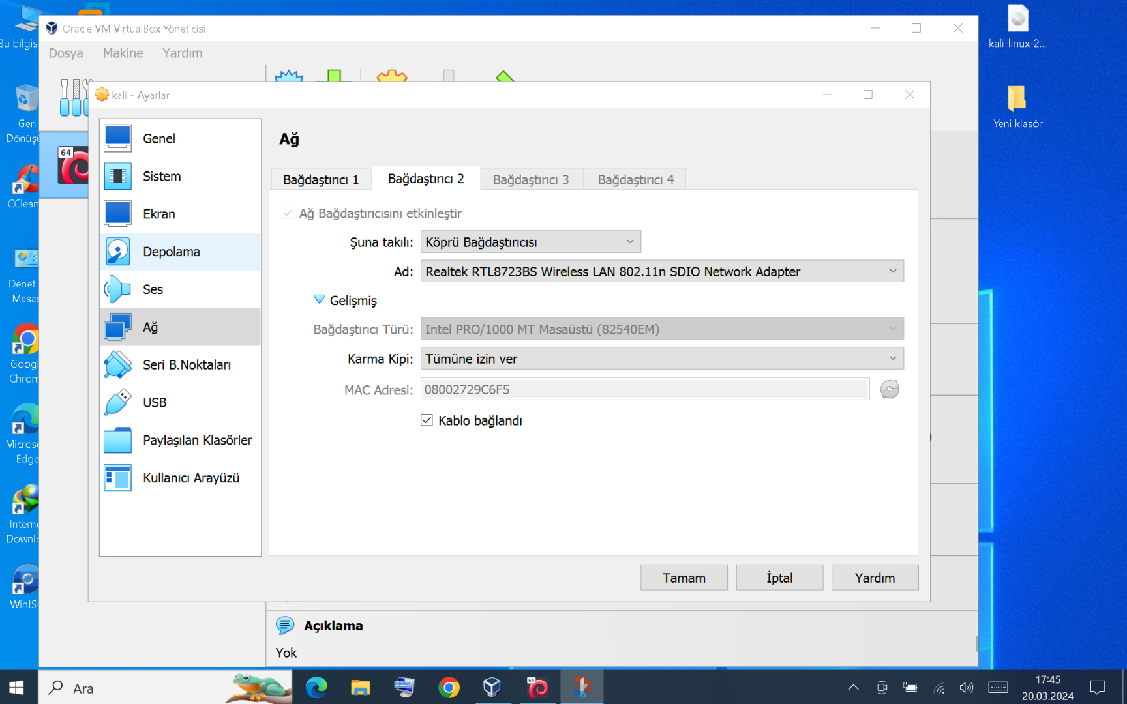
Task: Open the Windows Start menu
Action: pyautogui.click(x=17, y=687)
